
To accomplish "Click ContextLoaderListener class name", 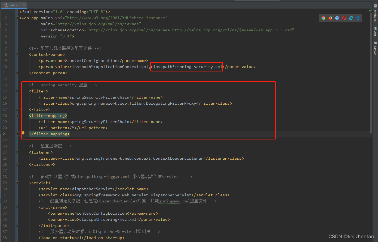I will point(178,158).
